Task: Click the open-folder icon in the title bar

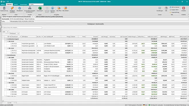Action: [x=4, y=1]
